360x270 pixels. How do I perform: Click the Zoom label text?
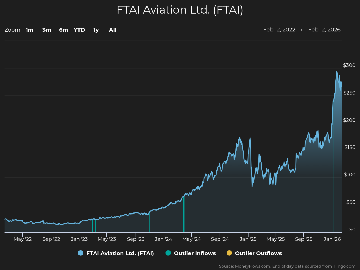coord(12,30)
